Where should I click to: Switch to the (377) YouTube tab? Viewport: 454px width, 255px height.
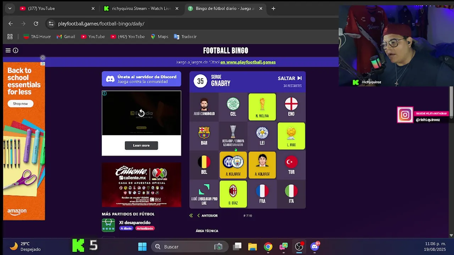(57, 8)
